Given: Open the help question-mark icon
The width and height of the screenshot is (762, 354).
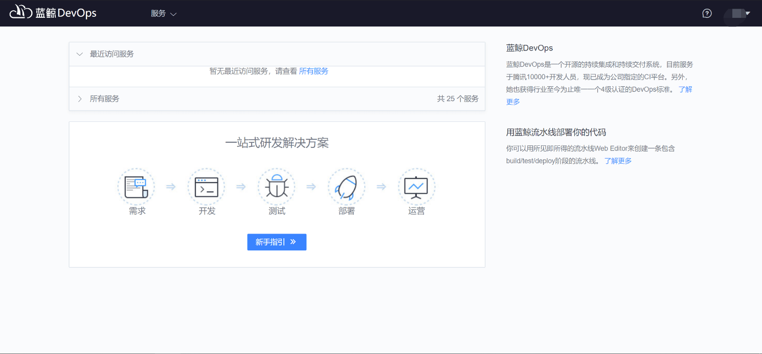Looking at the screenshot, I should [707, 13].
